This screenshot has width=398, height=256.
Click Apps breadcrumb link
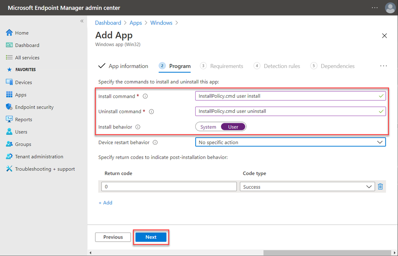click(135, 23)
